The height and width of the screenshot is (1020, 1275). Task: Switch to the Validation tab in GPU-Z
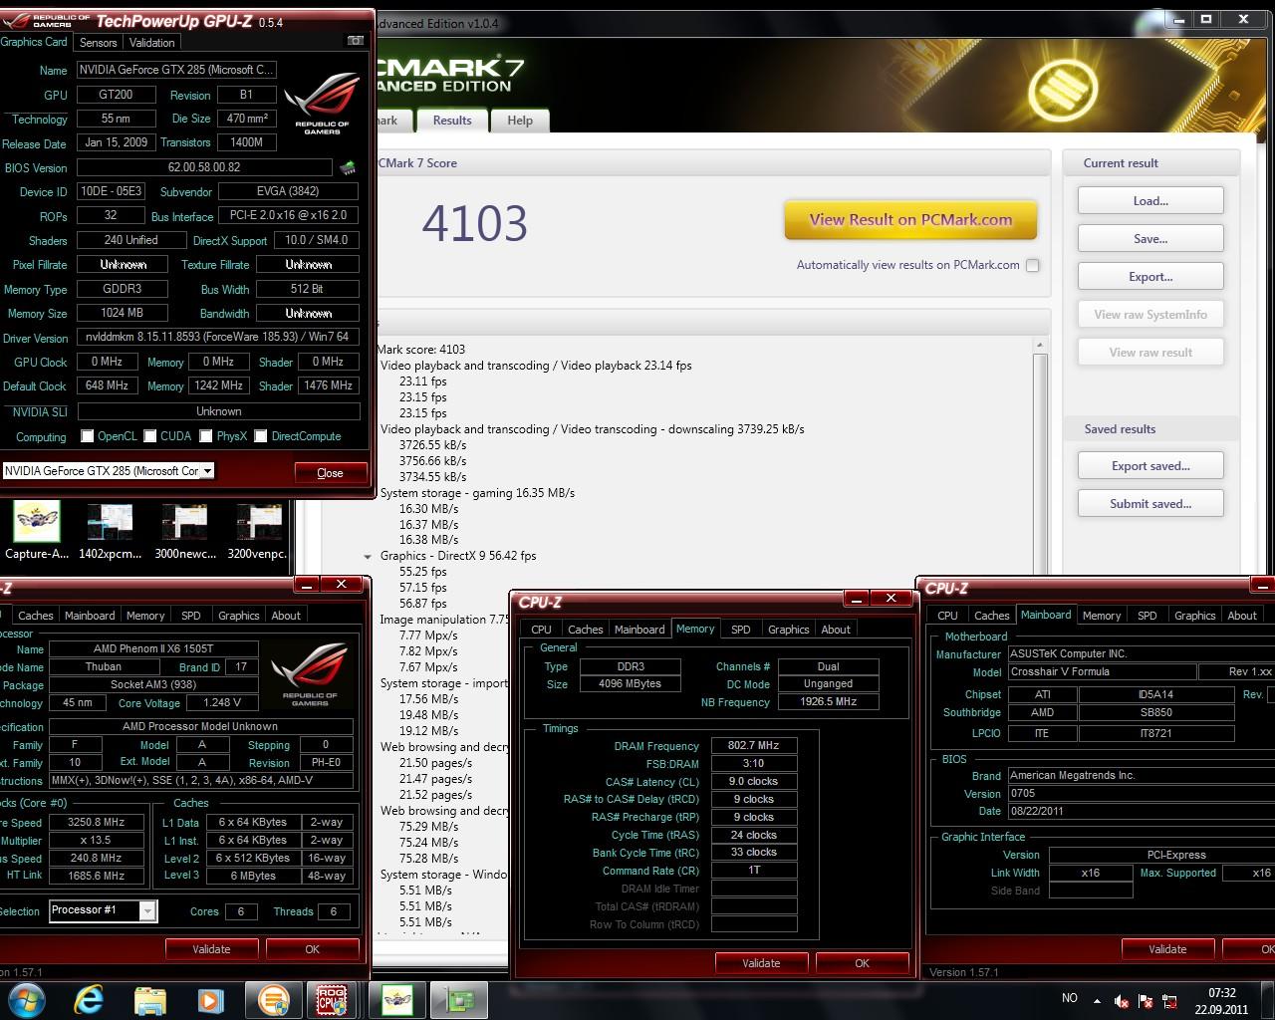(151, 42)
